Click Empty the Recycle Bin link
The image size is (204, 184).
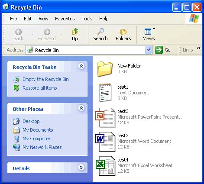(x=45, y=79)
